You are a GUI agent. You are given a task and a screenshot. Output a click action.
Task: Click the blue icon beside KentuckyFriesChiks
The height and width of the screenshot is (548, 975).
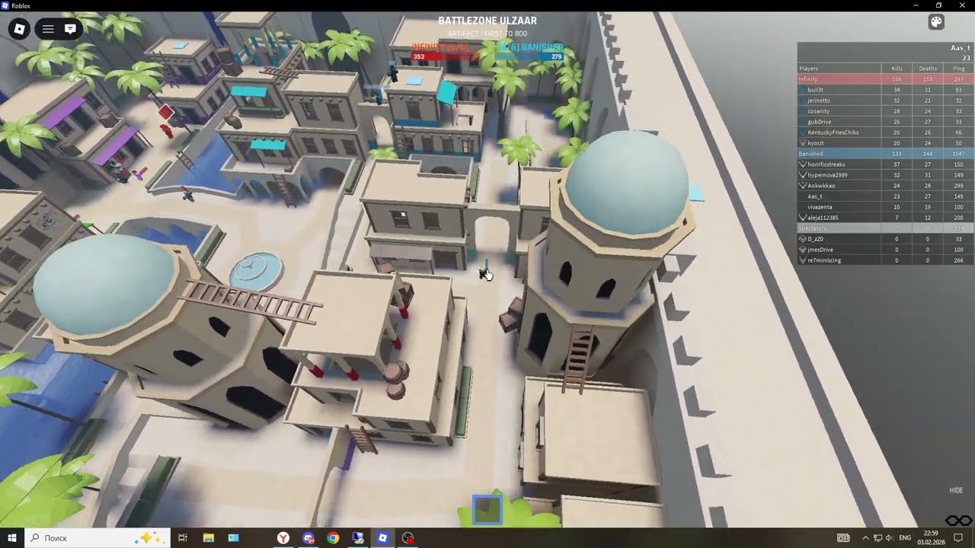coord(802,132)
